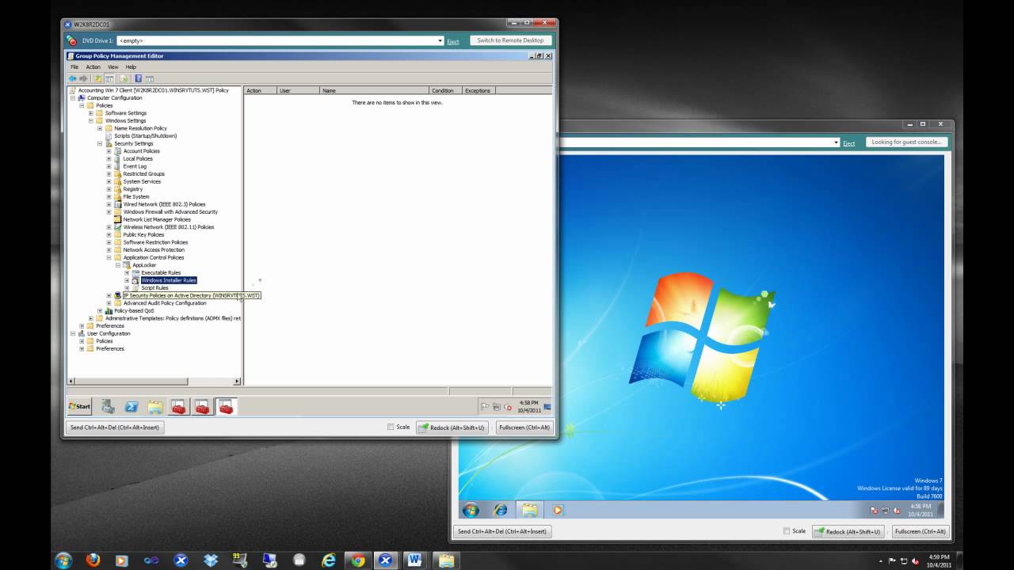Click Eject link in Windows 7 console

[x=848, y=143]
